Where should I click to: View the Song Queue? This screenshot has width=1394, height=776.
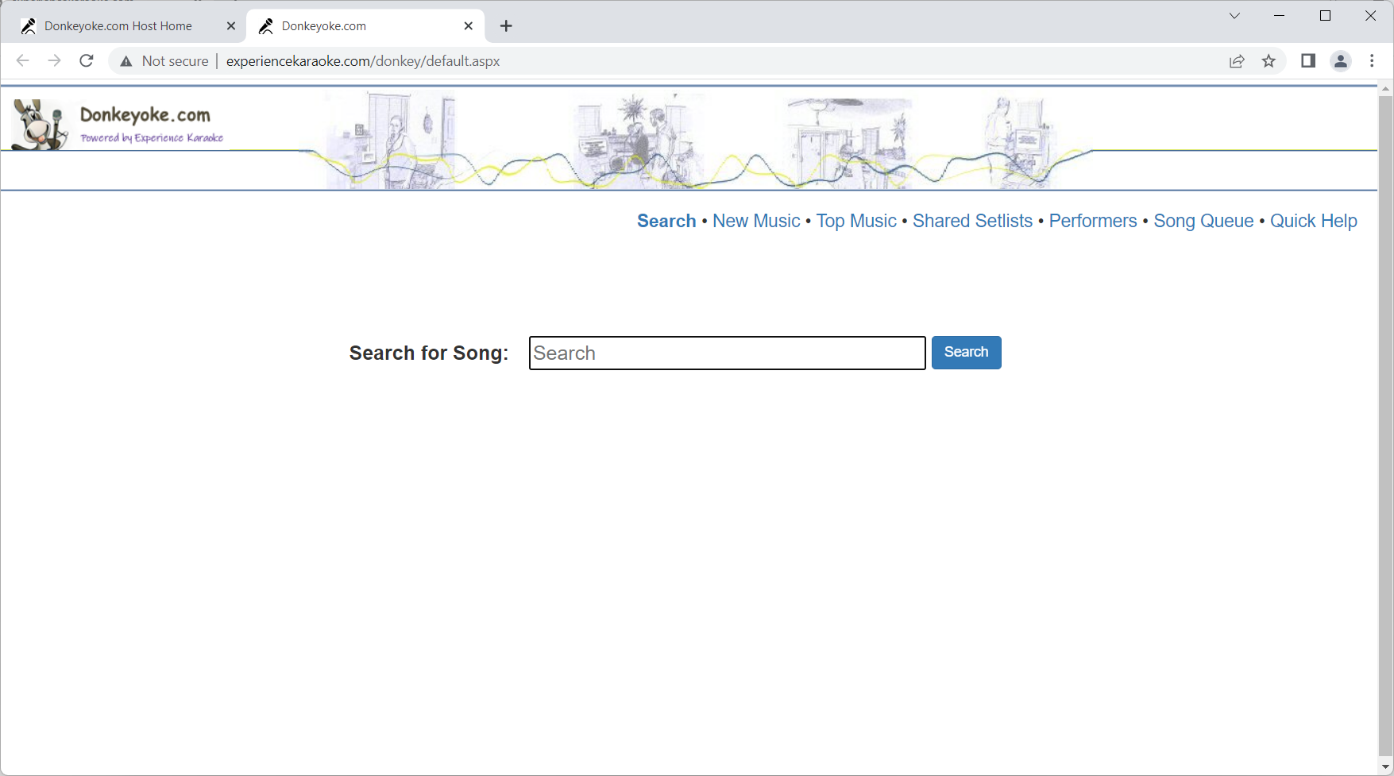[1203, 221]
